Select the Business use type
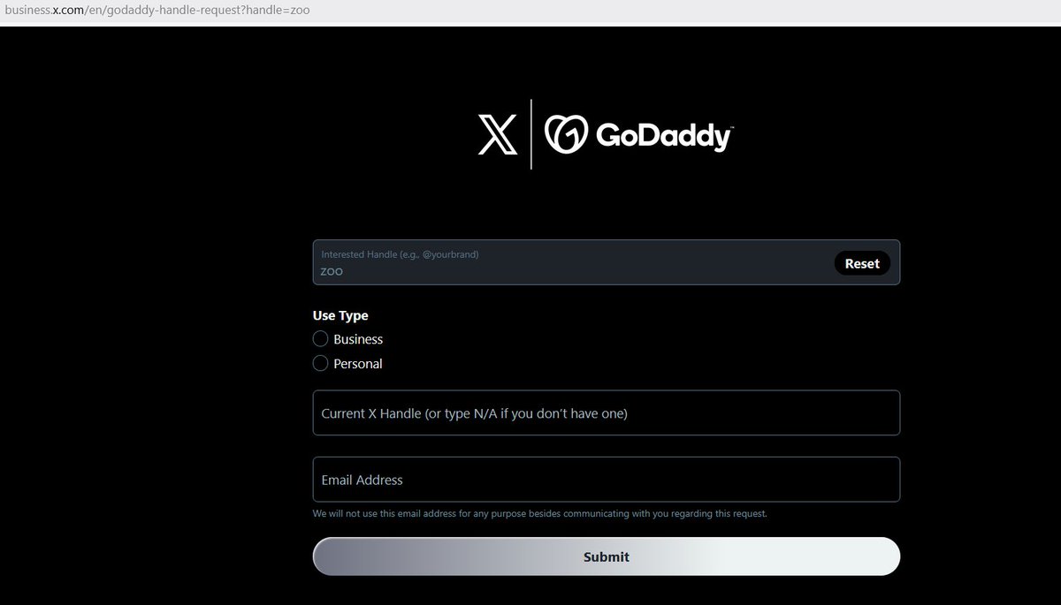Screen dimensions: 1061x605 coord(321,339)
